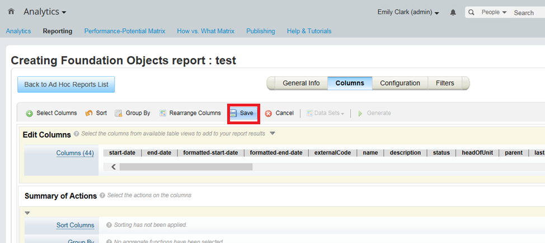Image resolution: width=545 pixels, height=243 pixels.
Task: Click the externalCode column header
Action: coord(332,153)
